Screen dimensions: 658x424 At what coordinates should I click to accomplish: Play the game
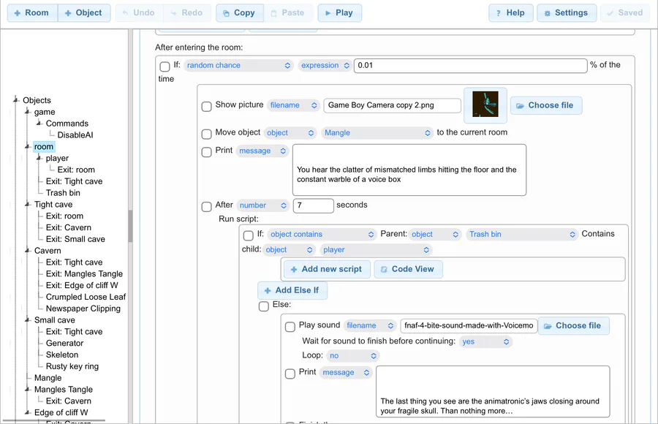click(339, 13)
